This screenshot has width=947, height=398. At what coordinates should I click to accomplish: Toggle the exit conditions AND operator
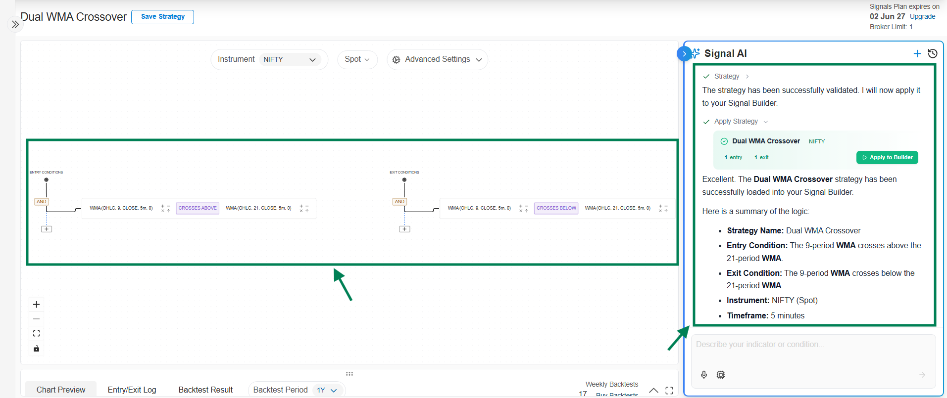coord(399,202)
